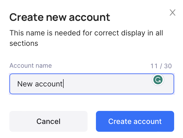Click the number 11 in the counter
This screenshot has height=138, width=183.
point(154,66)
